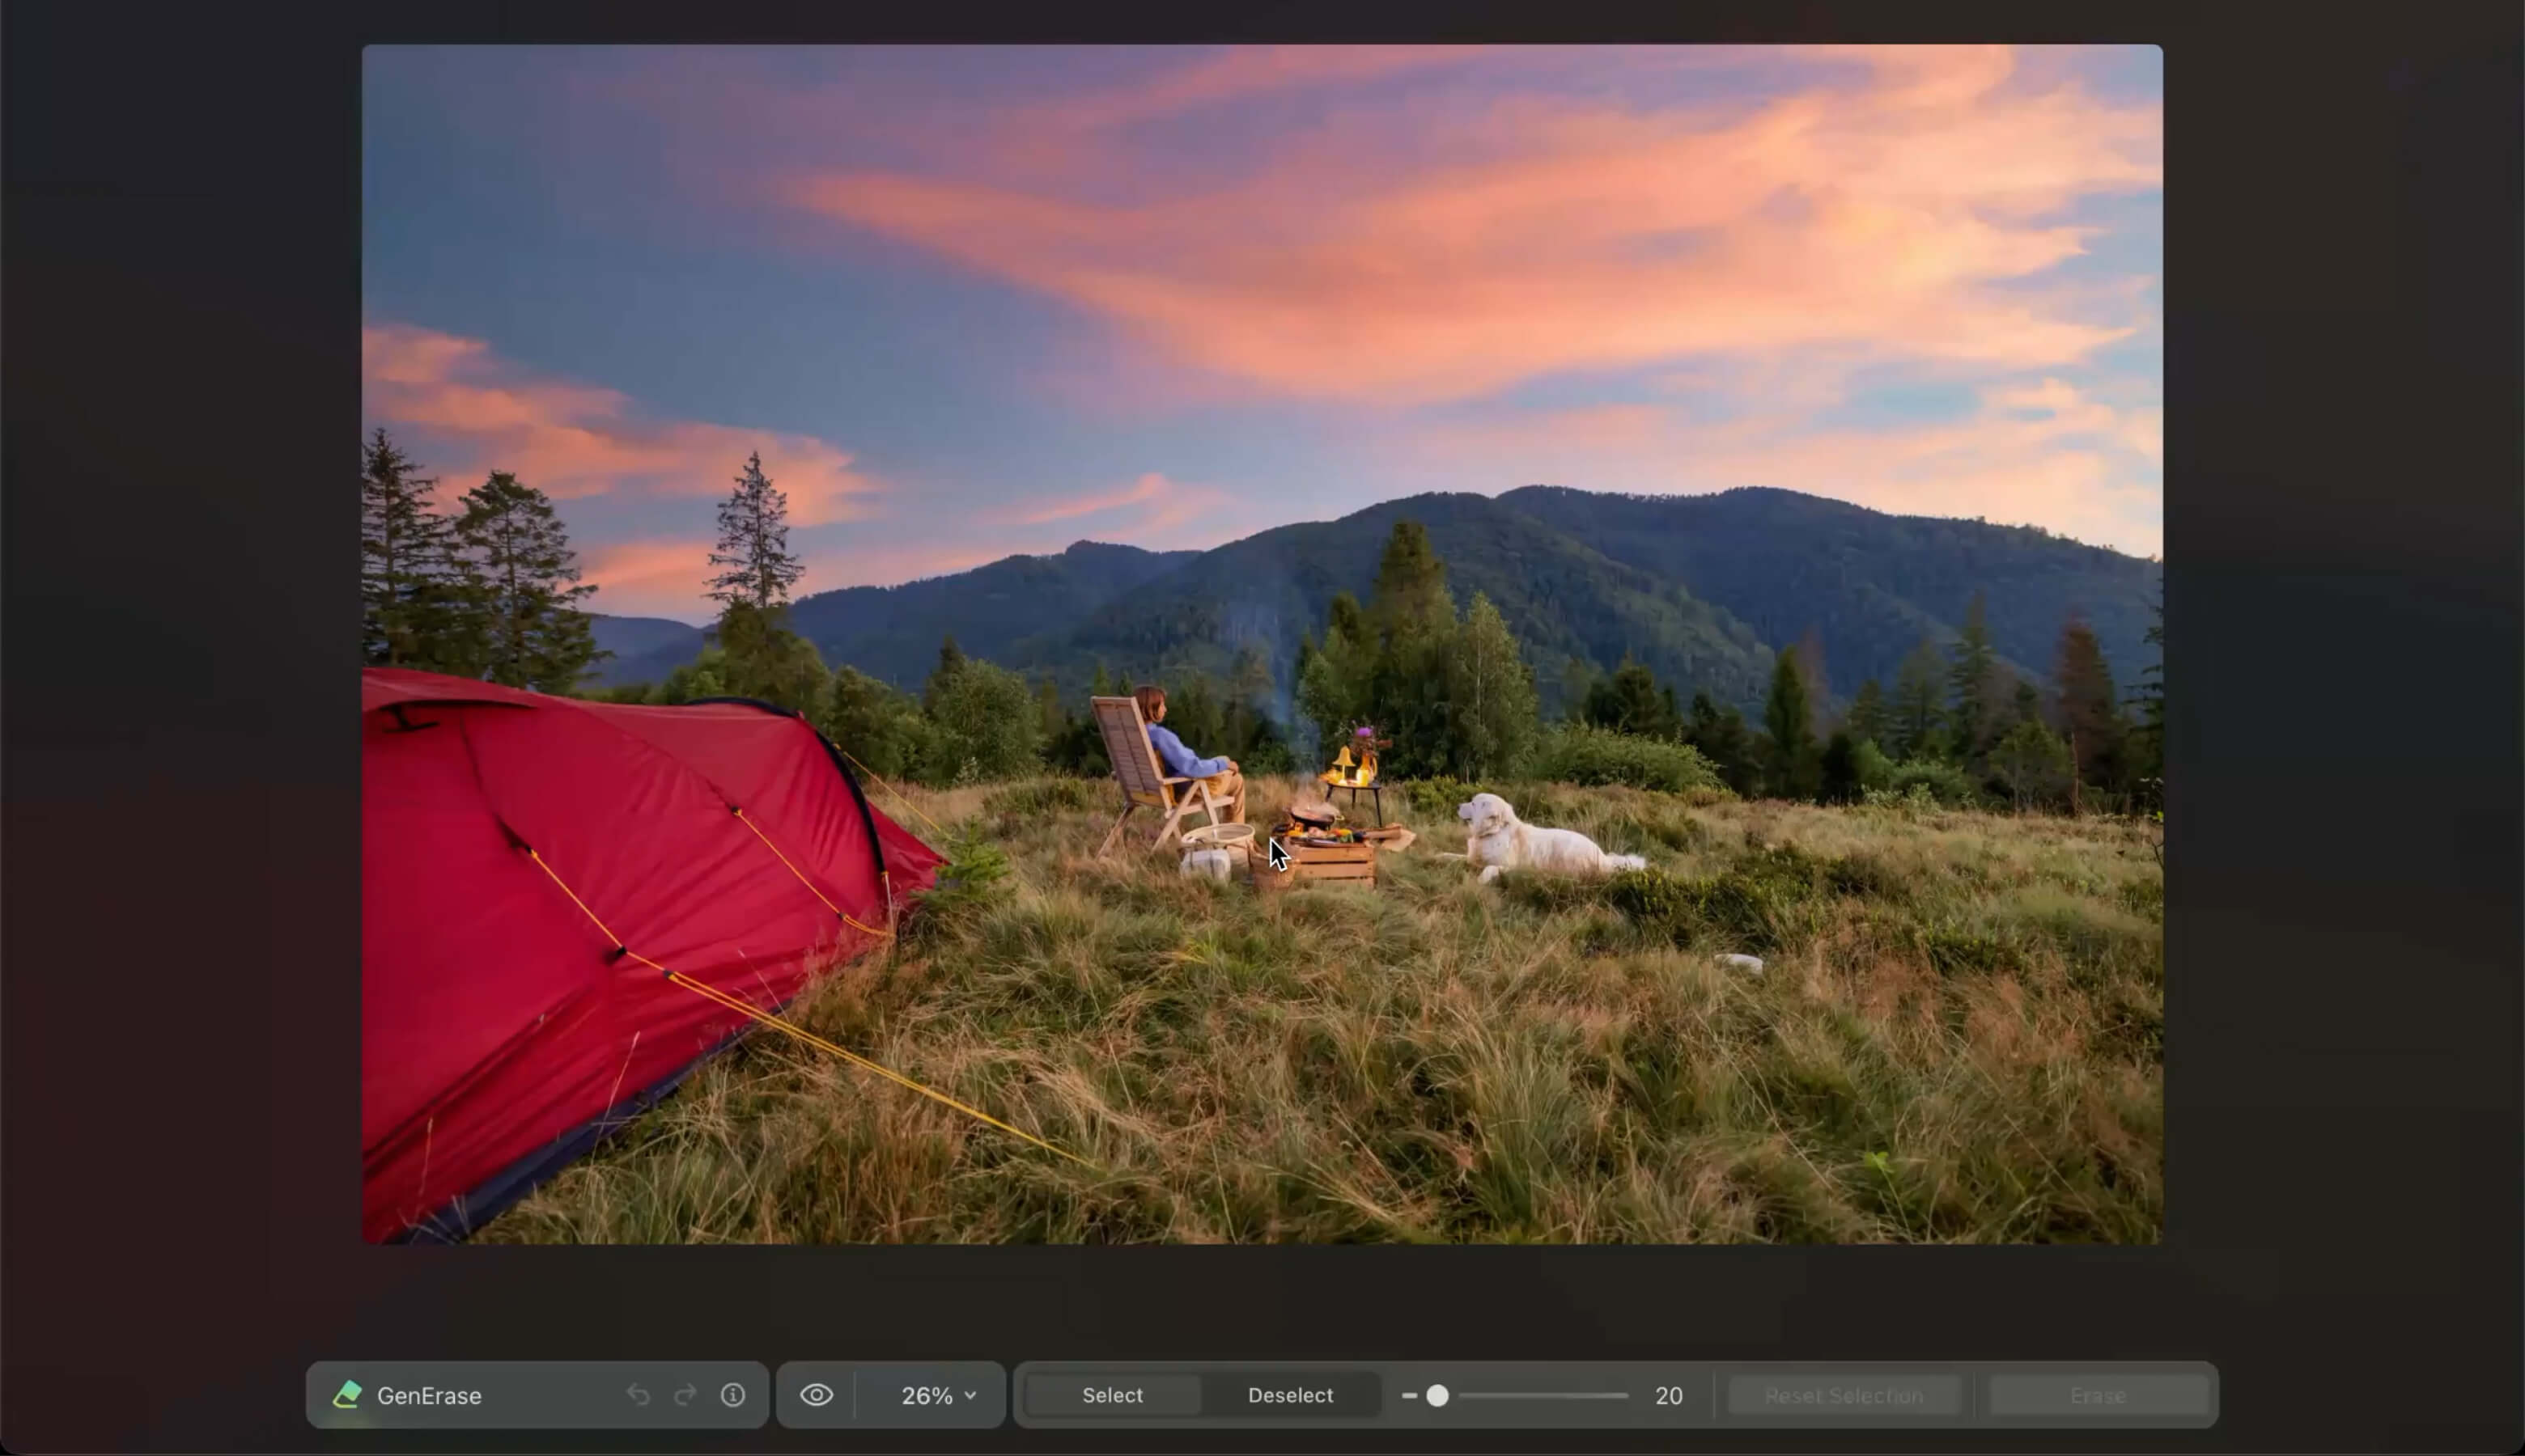
Task: Click the minus icon beside the slider
Action: (x=1410, y=1395)
